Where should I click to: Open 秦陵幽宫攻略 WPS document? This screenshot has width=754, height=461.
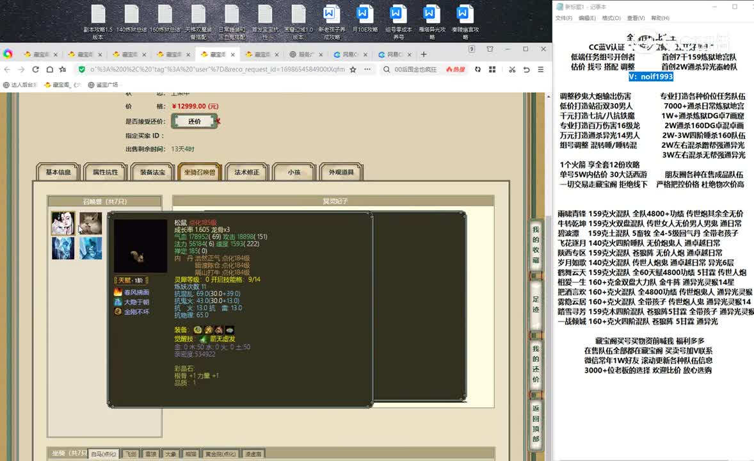pyautogui.click(x=465, y=22)
